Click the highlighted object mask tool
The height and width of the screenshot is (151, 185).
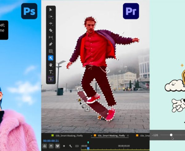pyautogui.click(x=51, y=58)
